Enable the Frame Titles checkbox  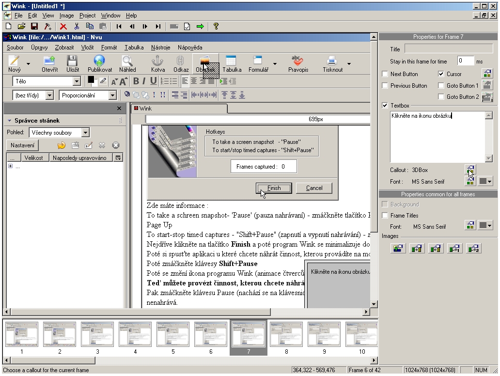385,215
